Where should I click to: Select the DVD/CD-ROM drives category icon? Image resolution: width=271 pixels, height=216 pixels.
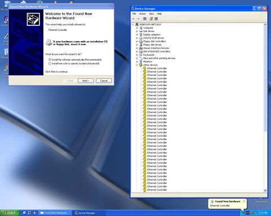pos(141,38)
